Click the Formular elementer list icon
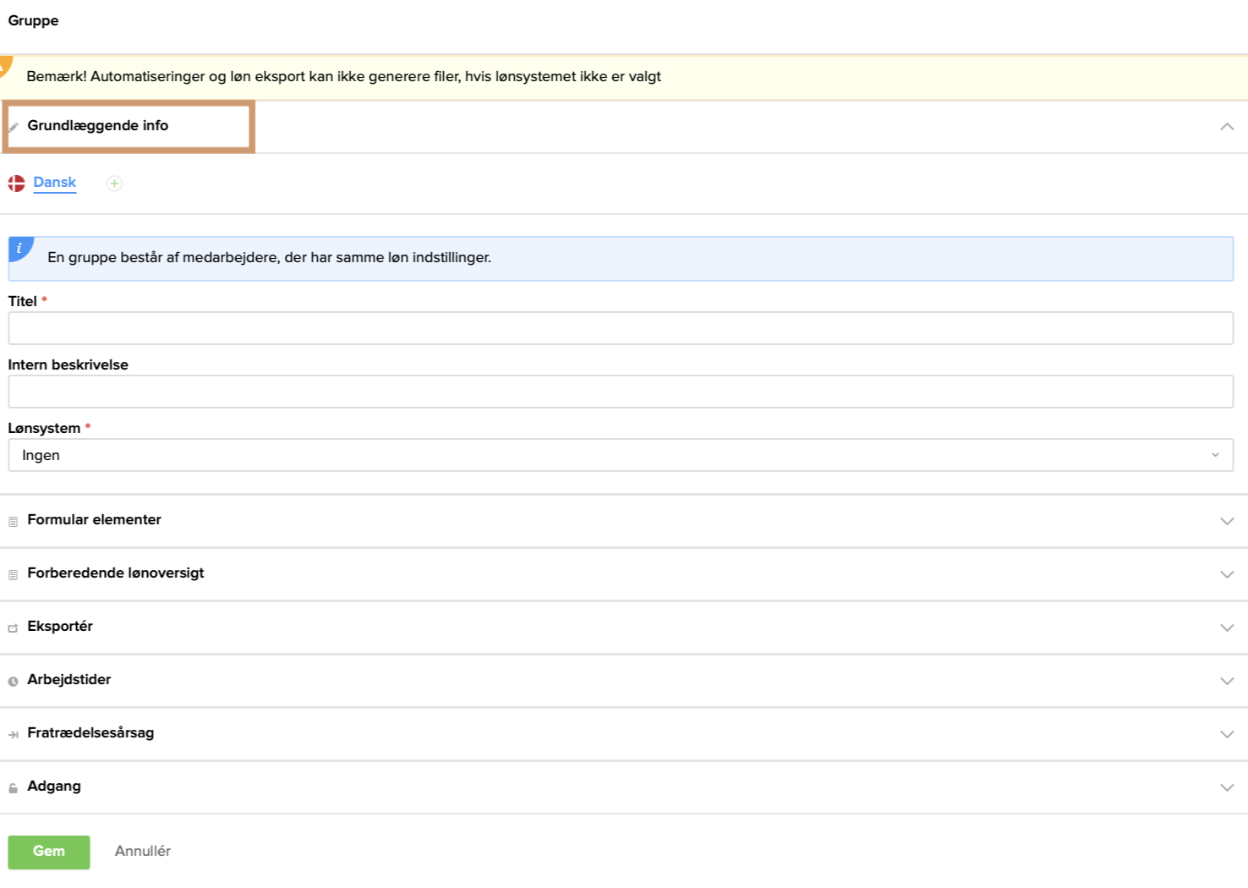The height and width of the screenshot is (888, 1248). 13,522
